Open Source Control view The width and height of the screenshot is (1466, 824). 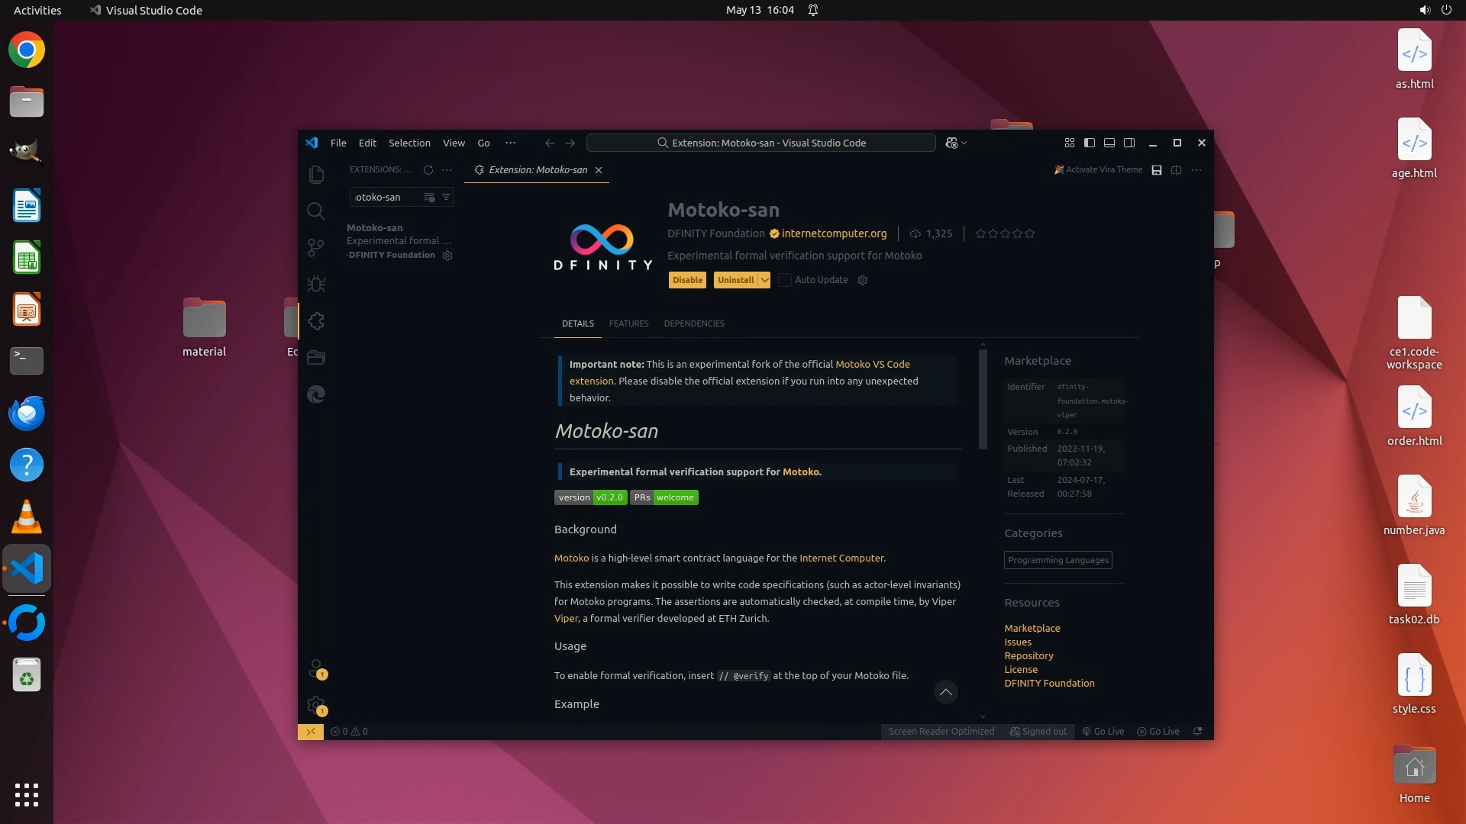pyautogui.click(x=316, y=247)
